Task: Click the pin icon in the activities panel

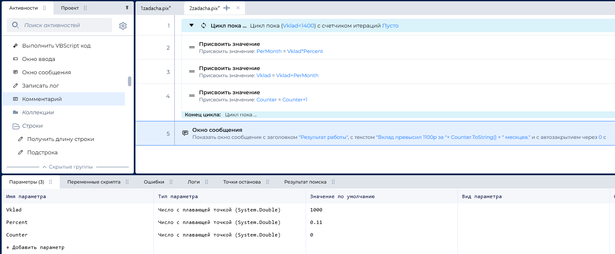Action: coord(127,8)
